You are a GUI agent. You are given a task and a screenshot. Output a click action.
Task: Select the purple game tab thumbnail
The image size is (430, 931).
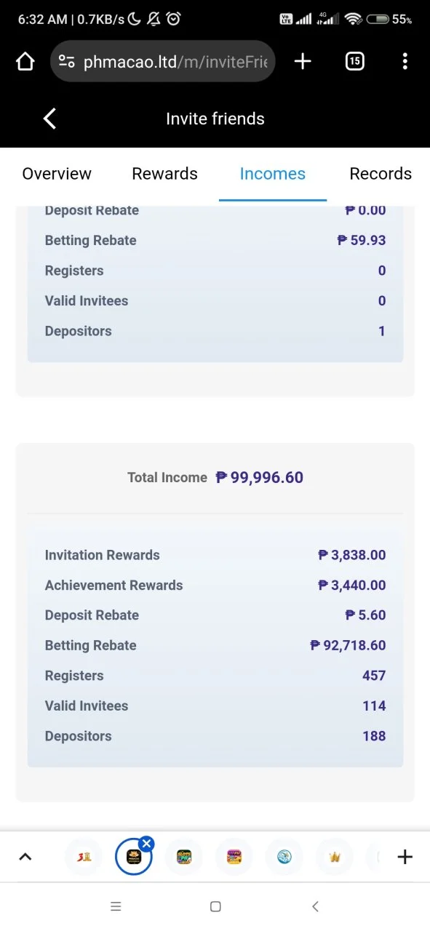(234, 857)
